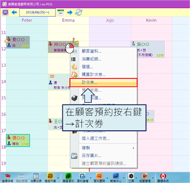Expand dropdown arrow beside 資料查詢
Image resolution: width=190 pixels, height=183 pixels.
[107, 178]
